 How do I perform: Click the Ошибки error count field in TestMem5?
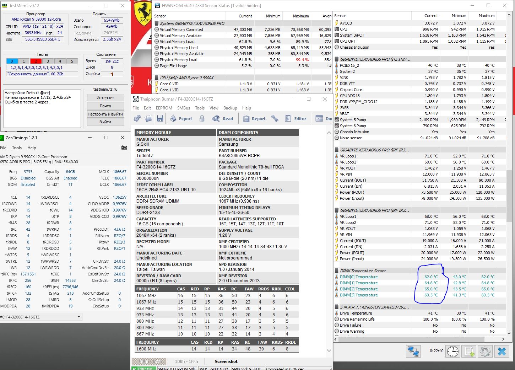(x=112, y=74)
